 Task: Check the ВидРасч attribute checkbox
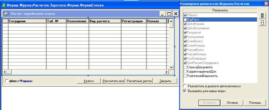(x=185, y=20)
